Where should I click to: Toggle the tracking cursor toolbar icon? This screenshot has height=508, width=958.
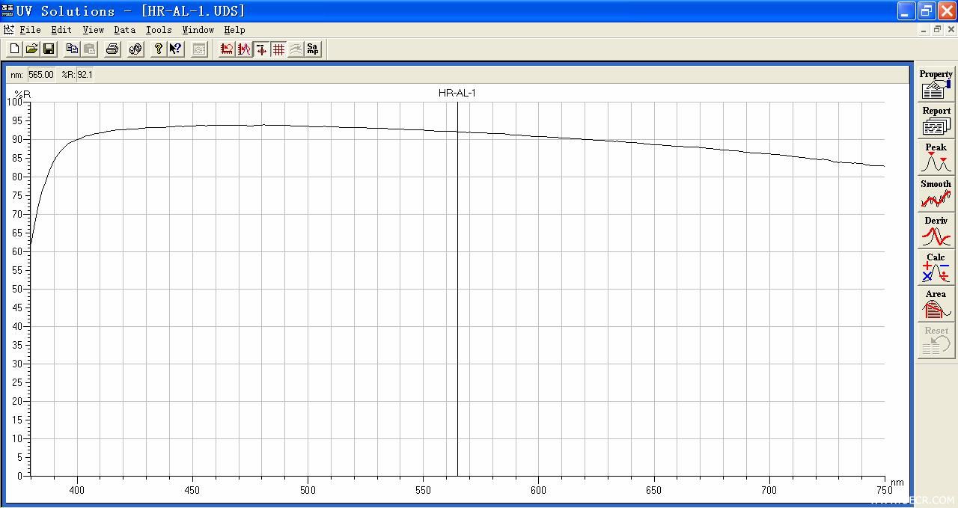pos(261,49)
